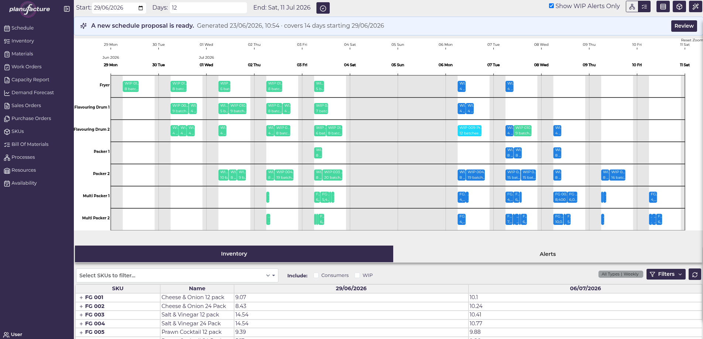
Task: Open the Work Orders menu item
Action: pos(26,67)
